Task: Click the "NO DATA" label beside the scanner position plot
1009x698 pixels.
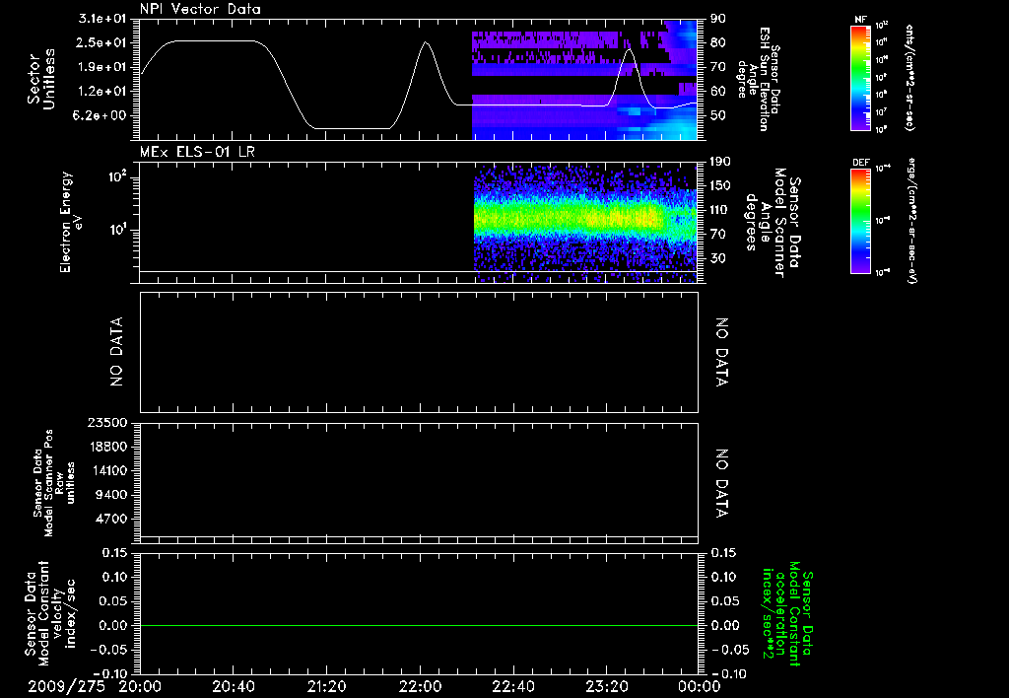Action: (x=722, y=483)
